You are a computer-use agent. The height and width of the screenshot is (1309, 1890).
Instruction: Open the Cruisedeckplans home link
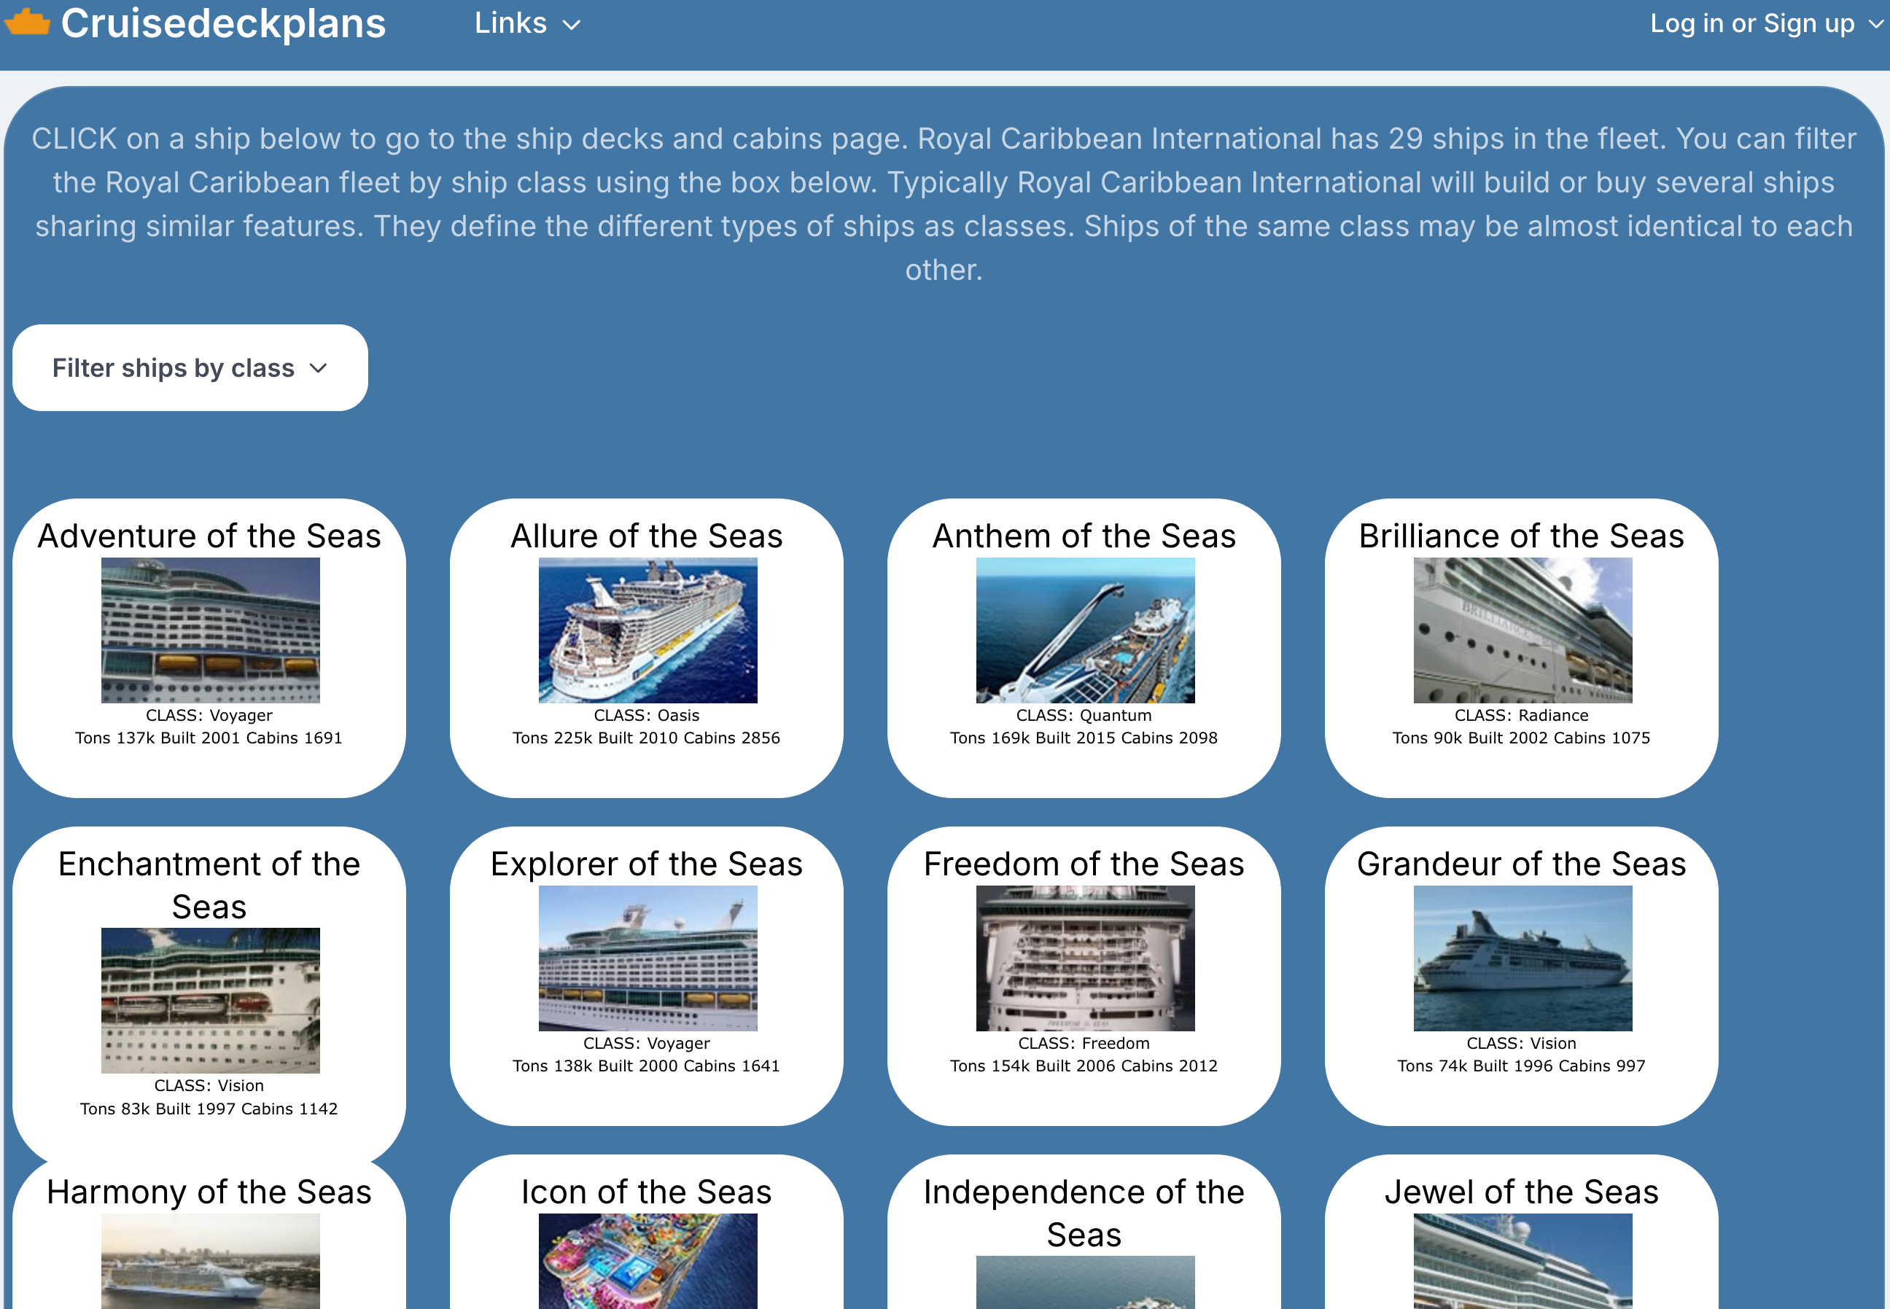pyautogui.click(x=223, y=24)
